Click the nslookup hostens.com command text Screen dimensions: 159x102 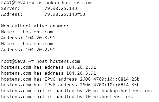click(x=64, y=3)
